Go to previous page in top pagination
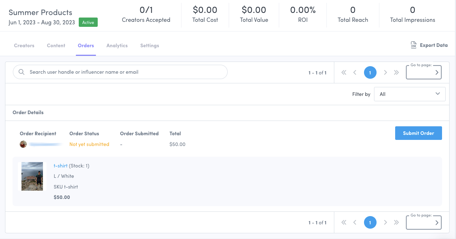 pos(355,72)
